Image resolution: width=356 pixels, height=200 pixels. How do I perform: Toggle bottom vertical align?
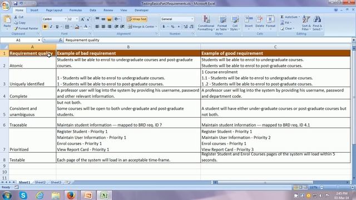tap(109, 19)
